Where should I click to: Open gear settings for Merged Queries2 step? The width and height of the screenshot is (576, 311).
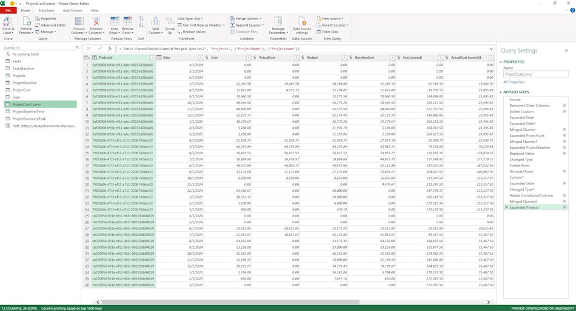pyautogui.click(x=564, y=201)
